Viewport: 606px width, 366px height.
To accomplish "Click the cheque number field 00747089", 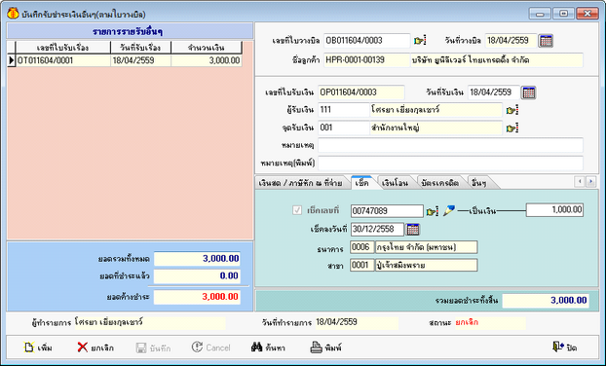I will 387,211.
